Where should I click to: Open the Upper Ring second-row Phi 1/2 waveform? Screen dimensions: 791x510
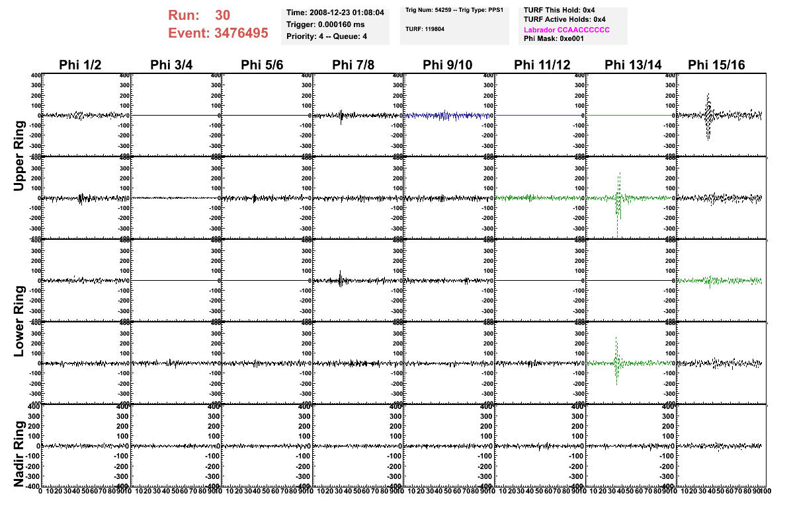pos(86,198)
